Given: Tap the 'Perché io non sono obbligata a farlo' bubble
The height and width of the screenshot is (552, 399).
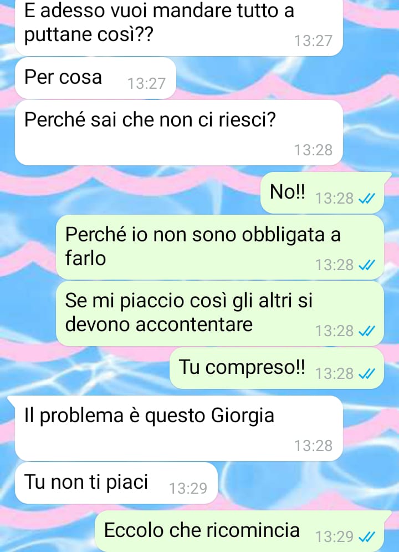Looking at the screenshot, I should click(219, 247).
